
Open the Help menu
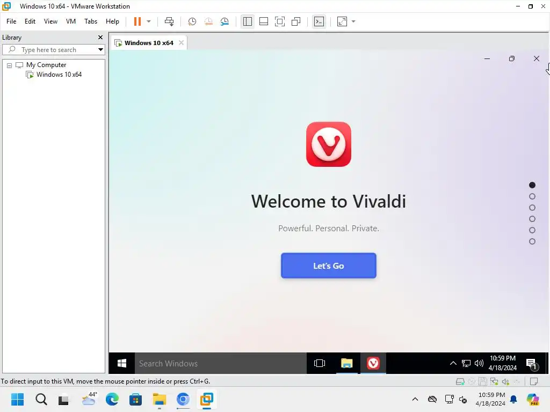112,21
